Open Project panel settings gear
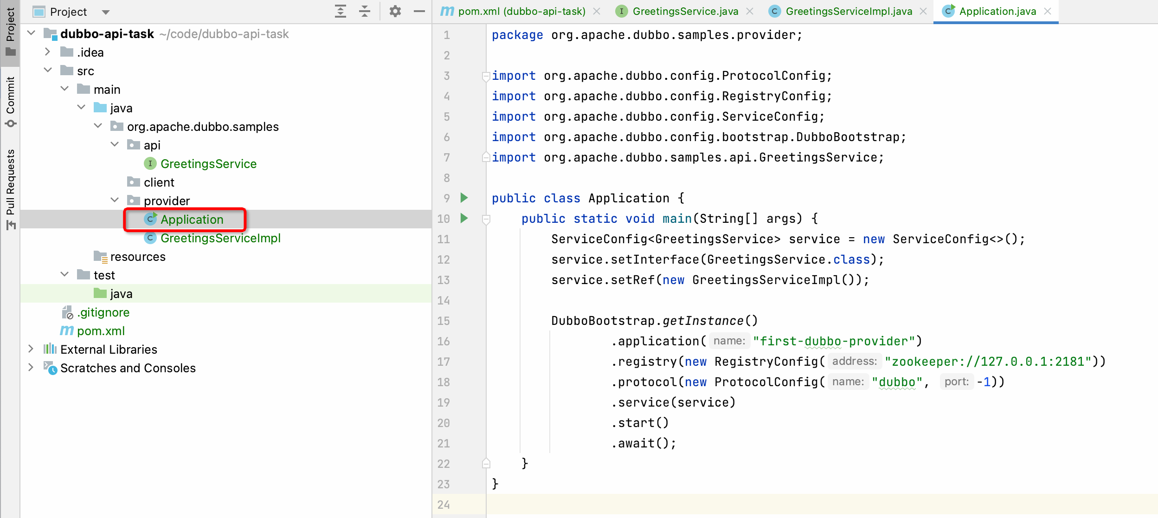This screenshot has width=1158, height=518. [x=395, y=11]
